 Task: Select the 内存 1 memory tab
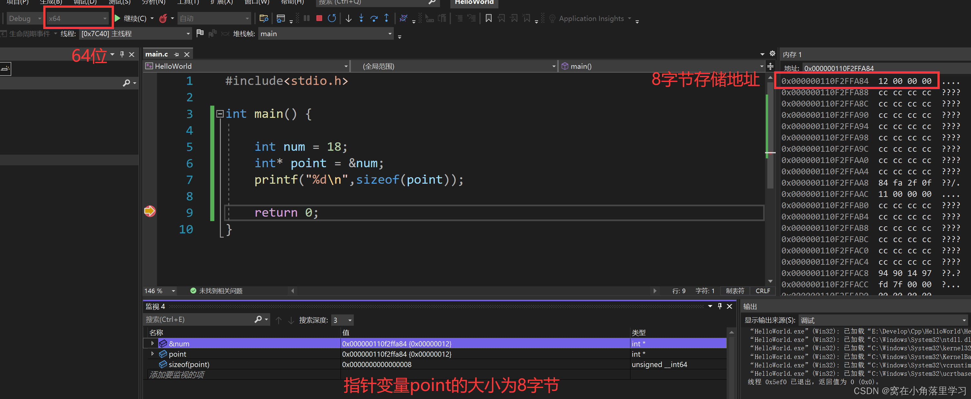[x=792, y=55]
